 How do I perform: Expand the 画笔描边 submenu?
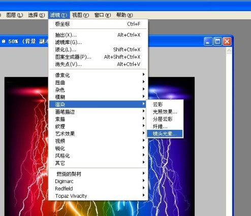pos(98,112)
